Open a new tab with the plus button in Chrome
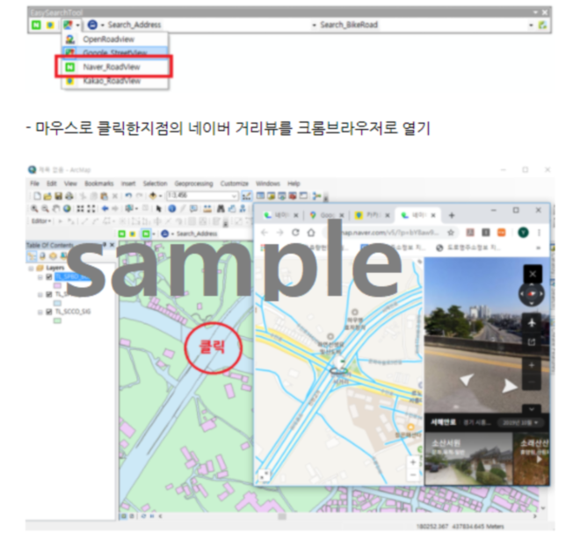Image resolution: width=573 pixels, height=538 pixels. coord(452,215)
